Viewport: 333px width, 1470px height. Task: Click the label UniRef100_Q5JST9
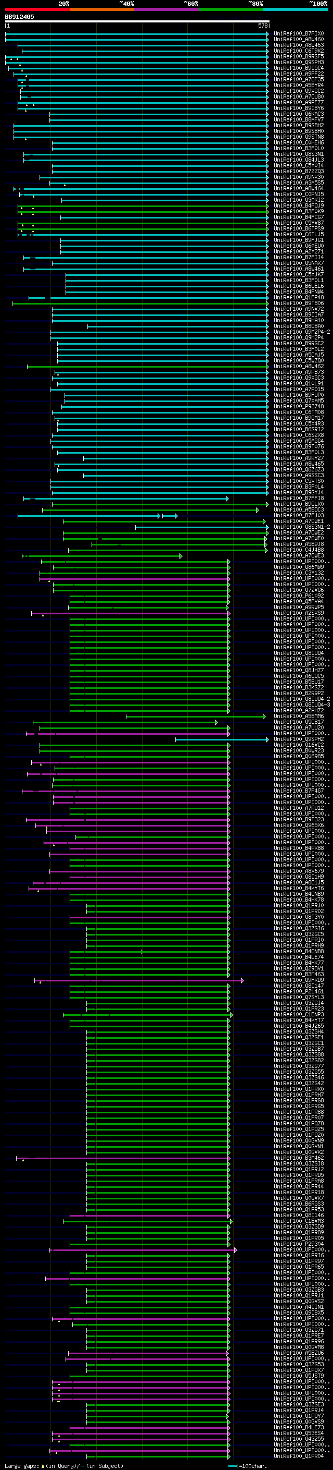[299, 1377]
